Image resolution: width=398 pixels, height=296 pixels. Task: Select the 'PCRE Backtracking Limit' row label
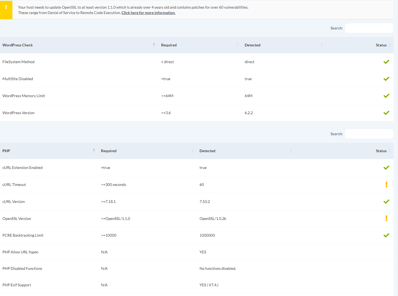23,235
